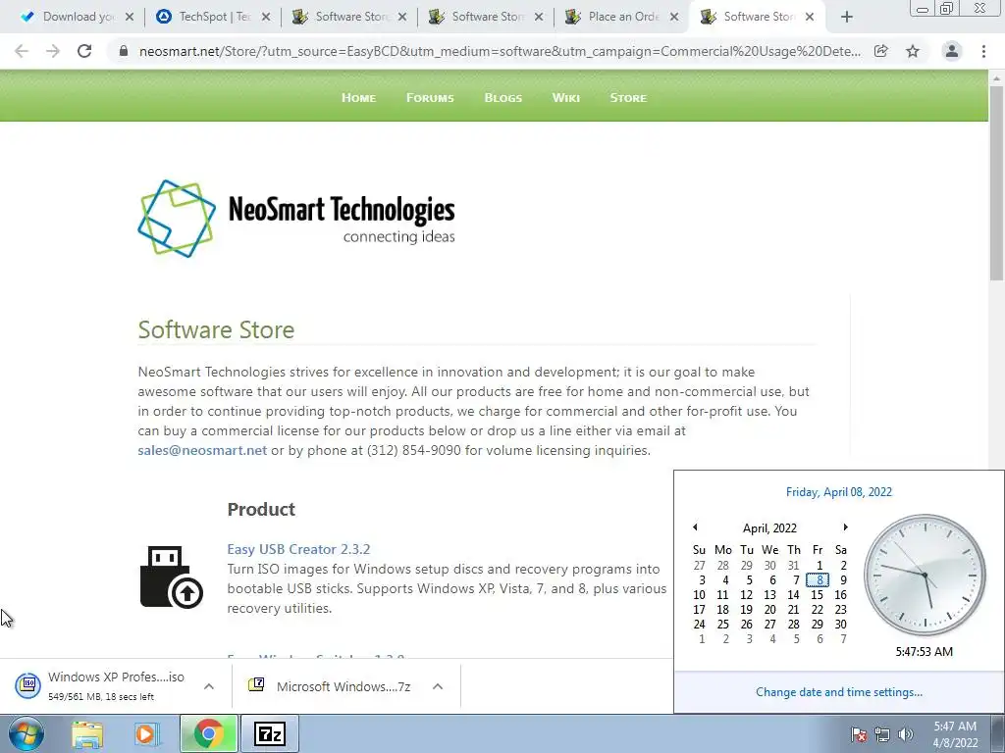
Task: Click Change date and time settings link
Action: pyautogui.click(x=839, y=692)
